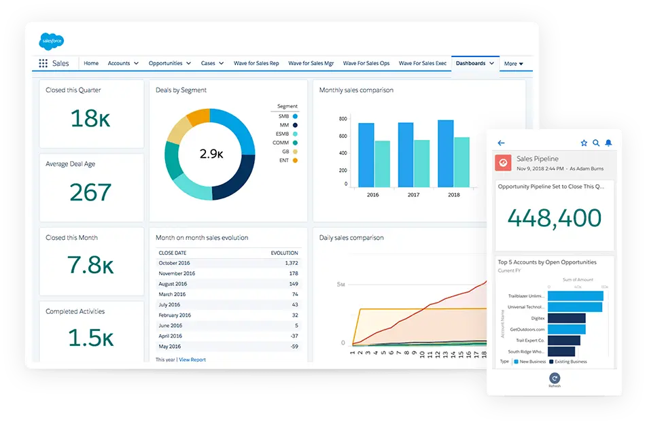Open the More navigation menu
The image size is (647, 424).
tap(513, 64)
